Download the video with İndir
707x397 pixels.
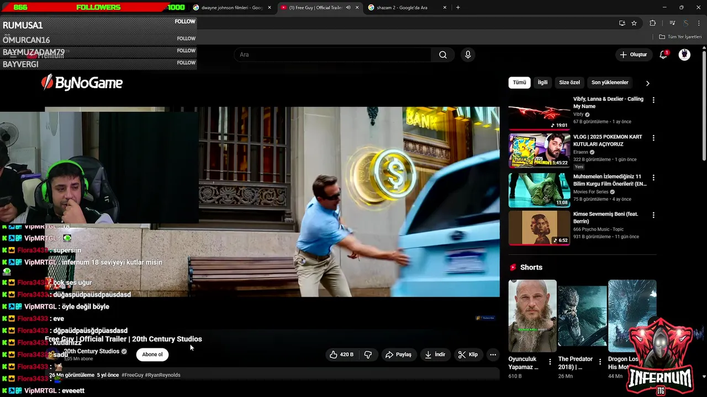[x=435, y=355]
